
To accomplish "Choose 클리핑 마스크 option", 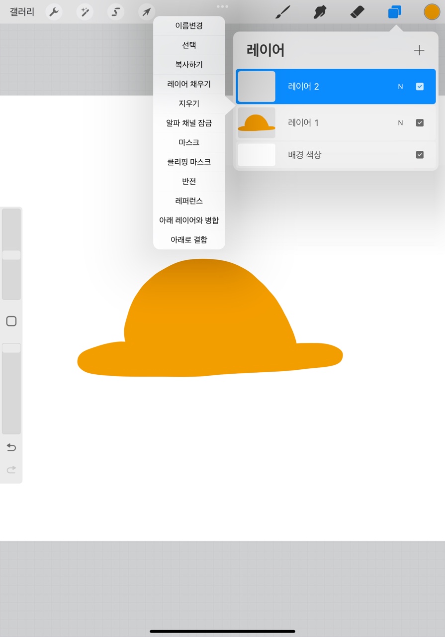I will pyautogui.click(x=189, y=162).
